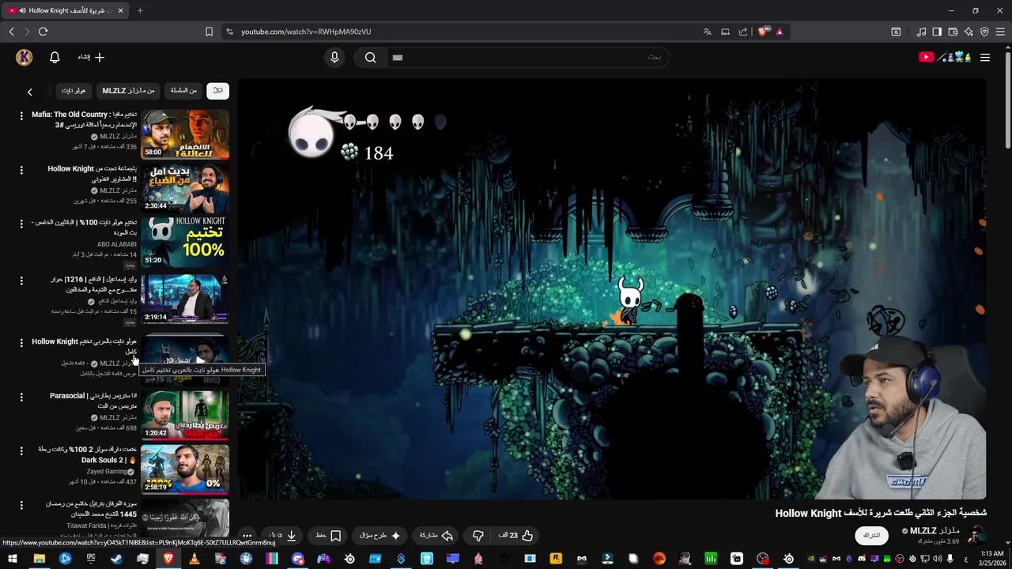Open the 2:30:44 Hollow Knight video thumbnail
The image size is (1012, 569).
click(x=185, y=188)
